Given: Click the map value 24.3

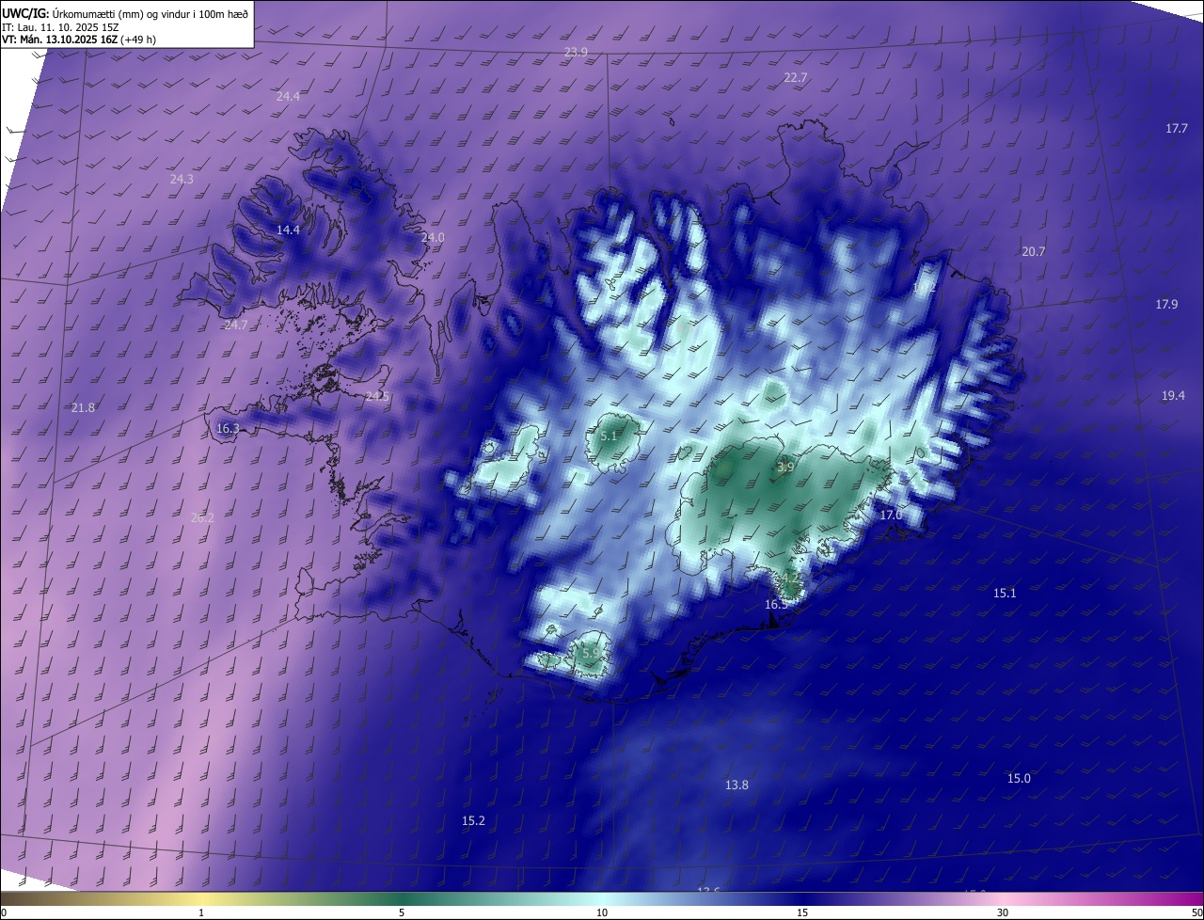Looking at the screenshot, I should [182, 180].
